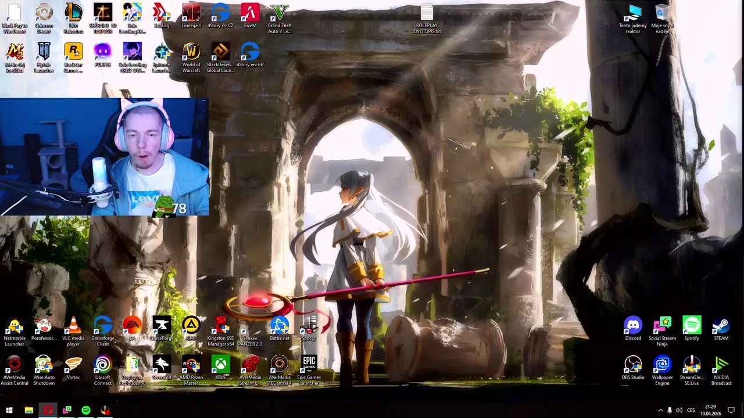
Task: Select the League of Legends Lizu shortcut
Action: pos(73,19)
